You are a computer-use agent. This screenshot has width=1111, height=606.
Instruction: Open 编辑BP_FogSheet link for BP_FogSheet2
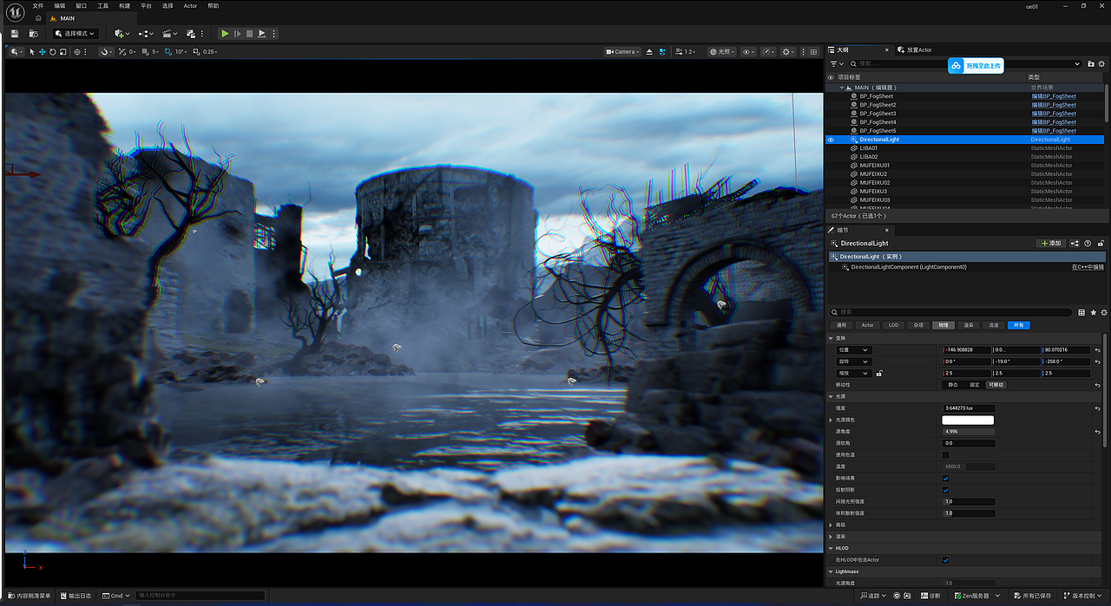coord(1053,105)
